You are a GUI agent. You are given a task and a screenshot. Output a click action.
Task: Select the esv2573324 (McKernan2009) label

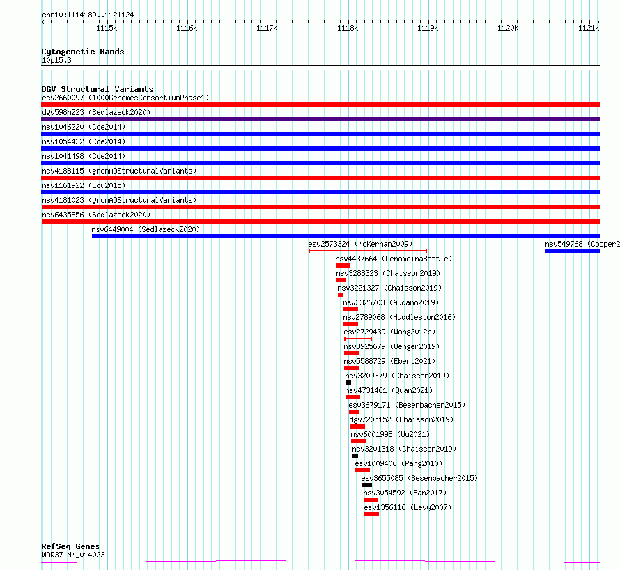(x=360, y=244)
